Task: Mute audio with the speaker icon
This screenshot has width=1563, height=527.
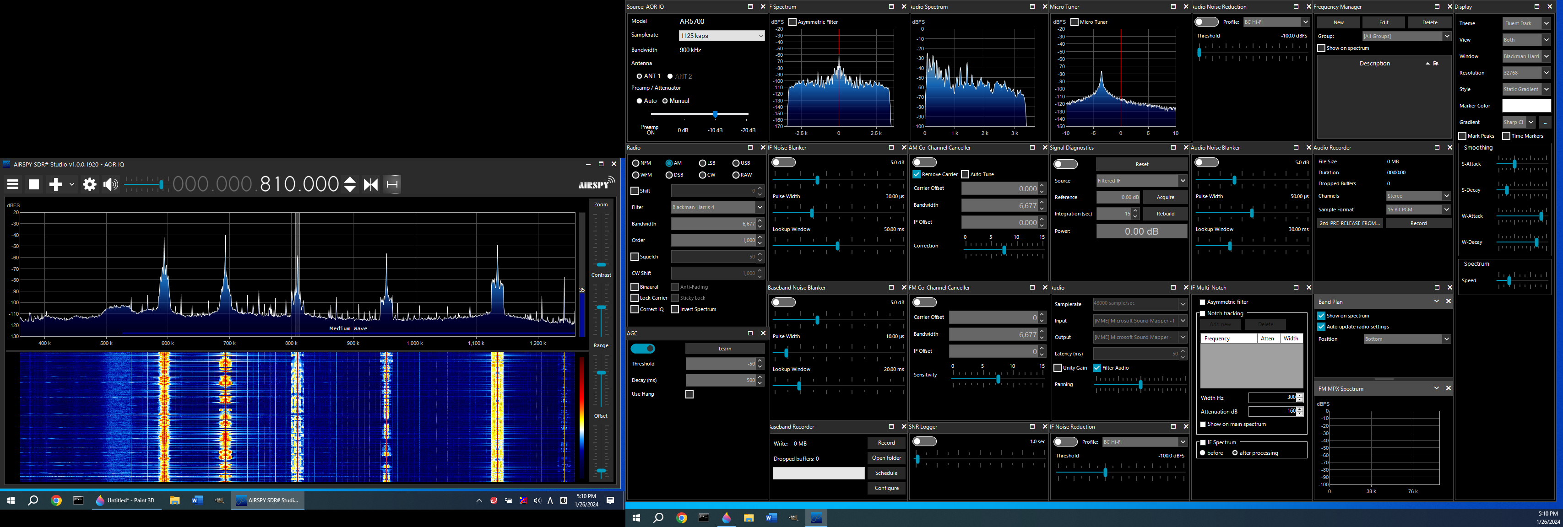Action: [x=110, y=184]
